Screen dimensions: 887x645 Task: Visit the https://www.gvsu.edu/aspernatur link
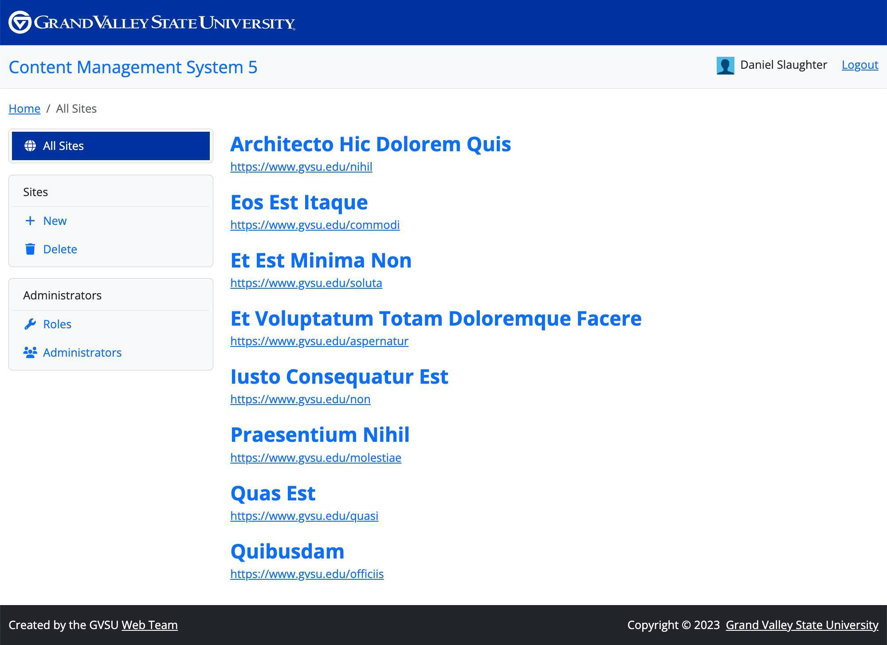319,341
